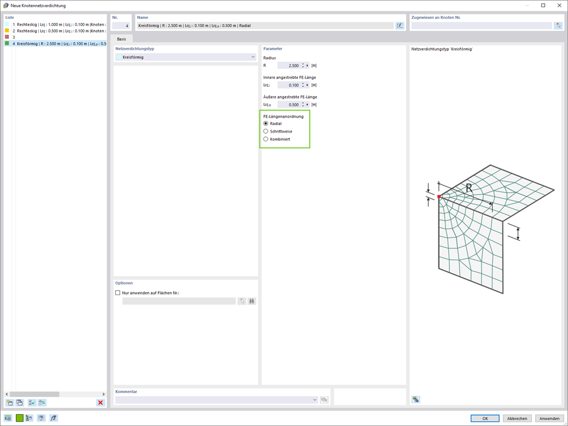
Task: Click the yellow color swatch of list item 2
Action: click(x=7, y=31)
